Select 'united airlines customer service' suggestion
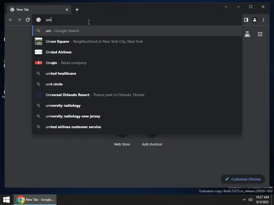274x205 pixels. point(137,127)
